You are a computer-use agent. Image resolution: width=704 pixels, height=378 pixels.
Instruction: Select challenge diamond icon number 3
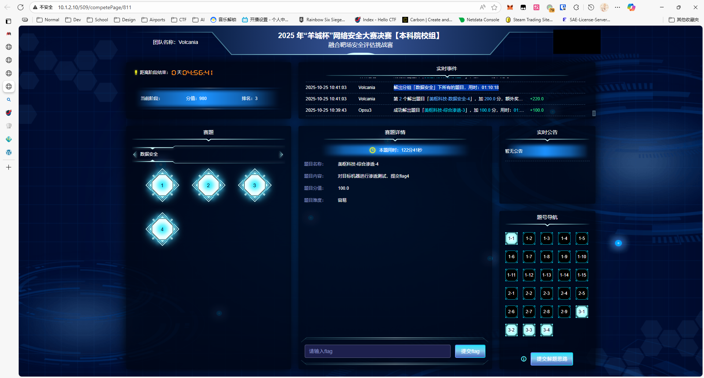tap(254, 185)
